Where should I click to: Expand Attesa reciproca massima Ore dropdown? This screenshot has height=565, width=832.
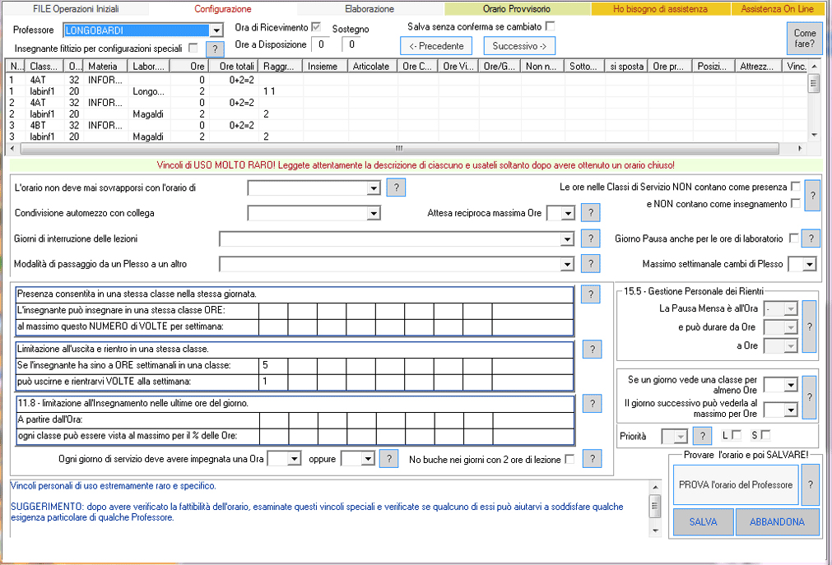tap(569, 213)
